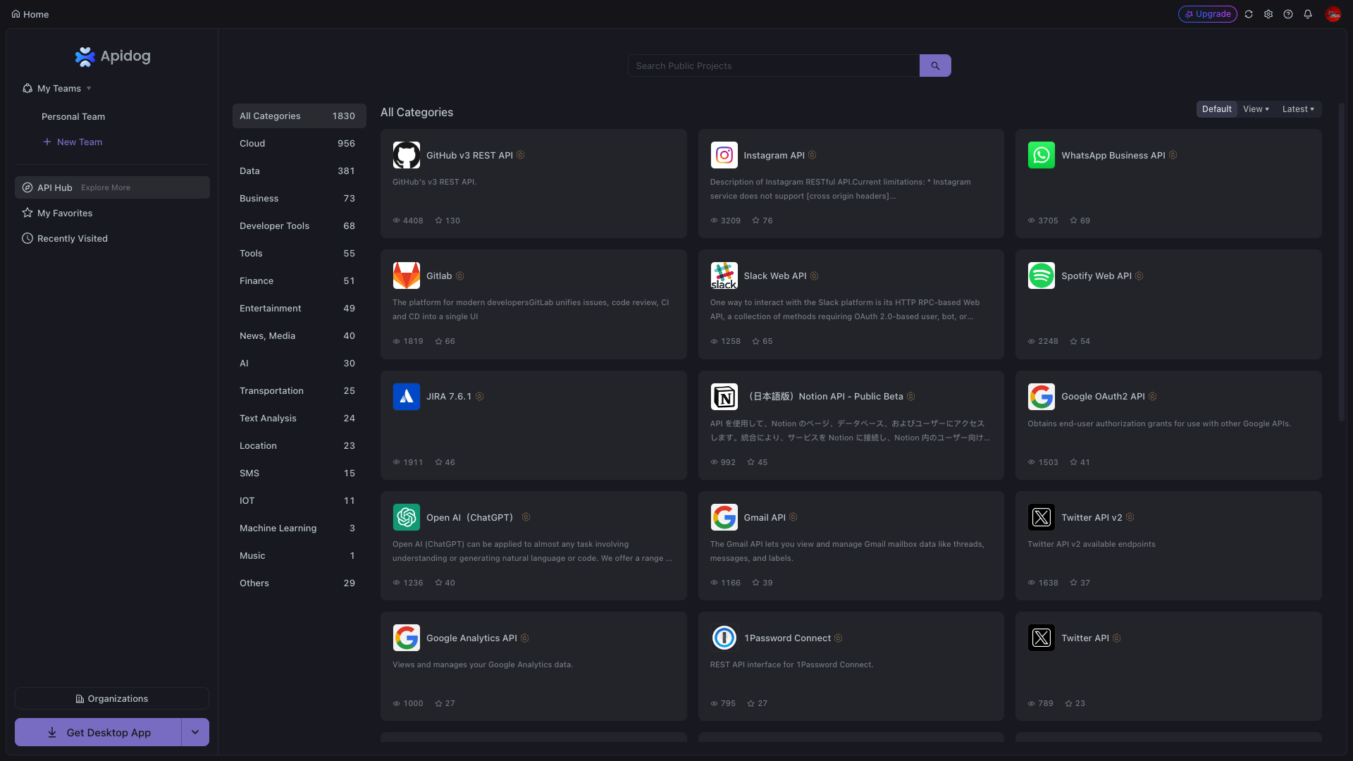Open the Slack Web API card icon

pos(724,276)
